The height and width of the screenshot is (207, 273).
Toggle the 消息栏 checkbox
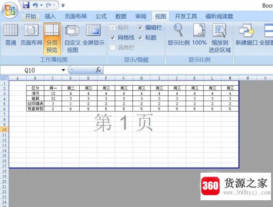click(x=112, y=47)
